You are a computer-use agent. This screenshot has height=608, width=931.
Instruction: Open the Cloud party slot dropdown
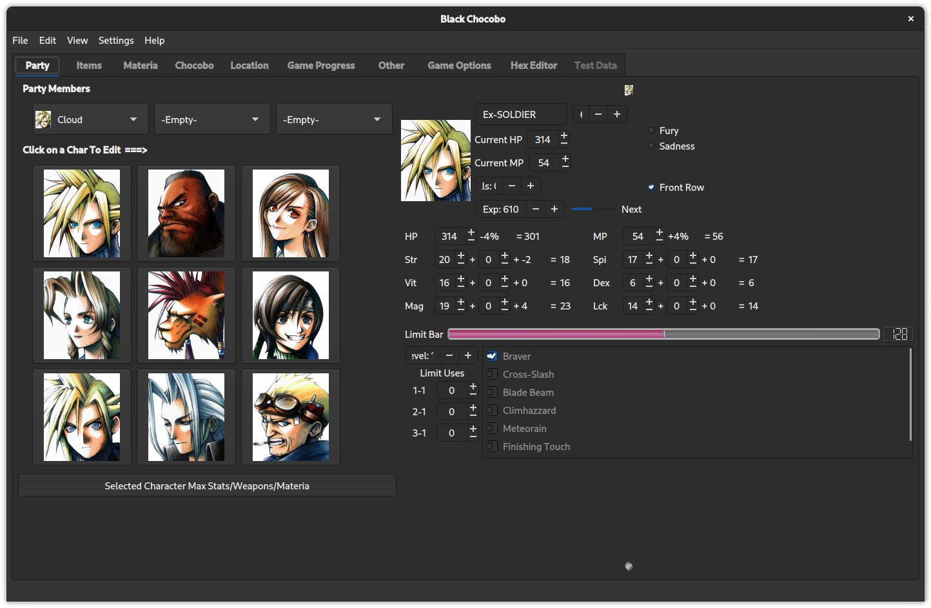click(90, 119)
